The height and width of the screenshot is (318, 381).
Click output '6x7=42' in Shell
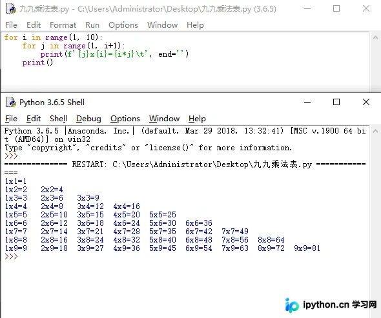[x=199, y=232]
